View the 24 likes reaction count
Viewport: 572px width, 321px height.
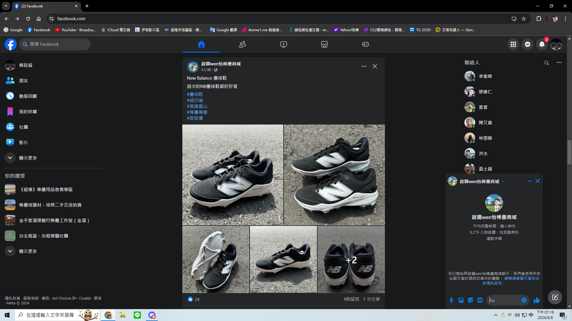(x=193, y=299)
